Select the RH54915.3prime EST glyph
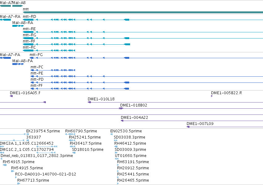Image resolution: width=263 pixels, height=185 pixels. coord(5,165)
